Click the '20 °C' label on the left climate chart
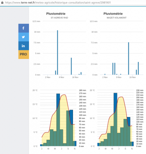The height and width of the screenshot is (154, 146). pyautogui.click(x=35, y=90)
